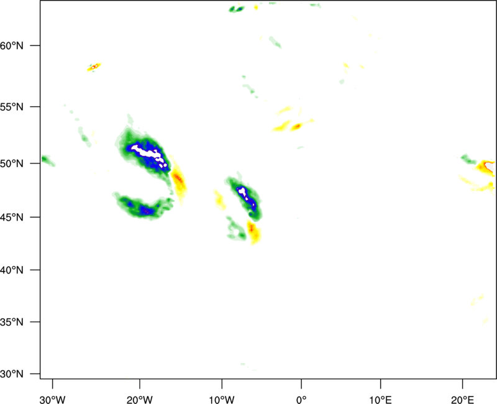497x404 pixels.
Task: Click the 40°N latitude axis label
Action: coord(12,270)
